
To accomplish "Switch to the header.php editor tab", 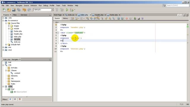I will (99, 15).
